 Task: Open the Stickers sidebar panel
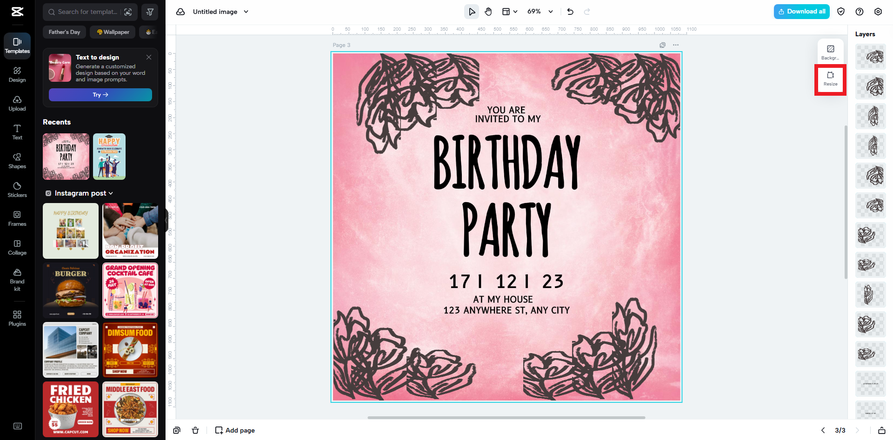(17, 190)
